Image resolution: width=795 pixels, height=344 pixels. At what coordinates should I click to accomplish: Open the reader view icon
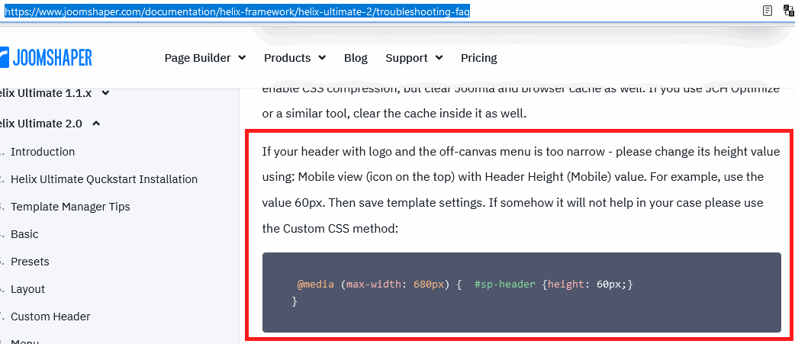coord(767,11)
